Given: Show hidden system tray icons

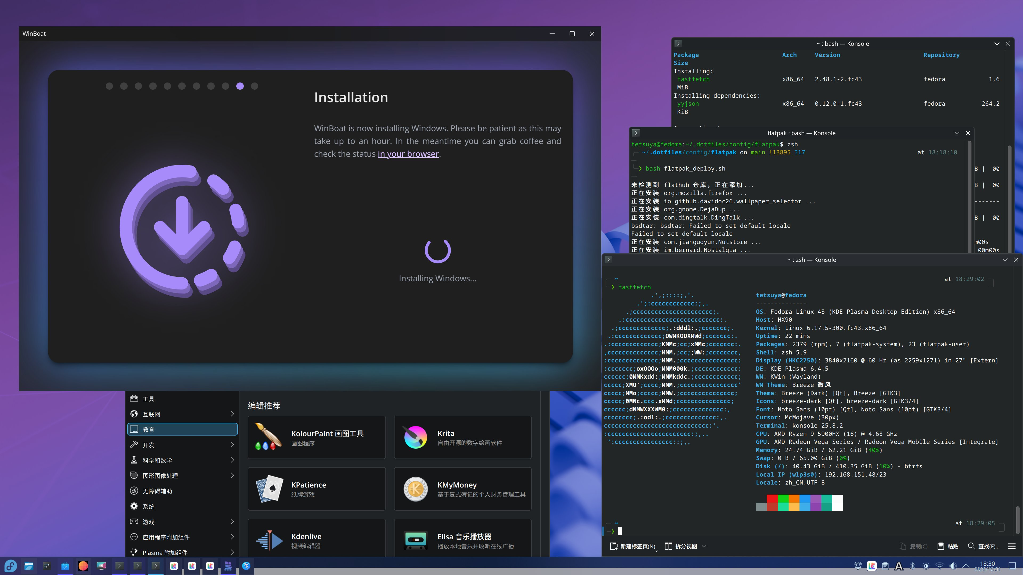Looking at the screenshot, I should click(966, 566).
